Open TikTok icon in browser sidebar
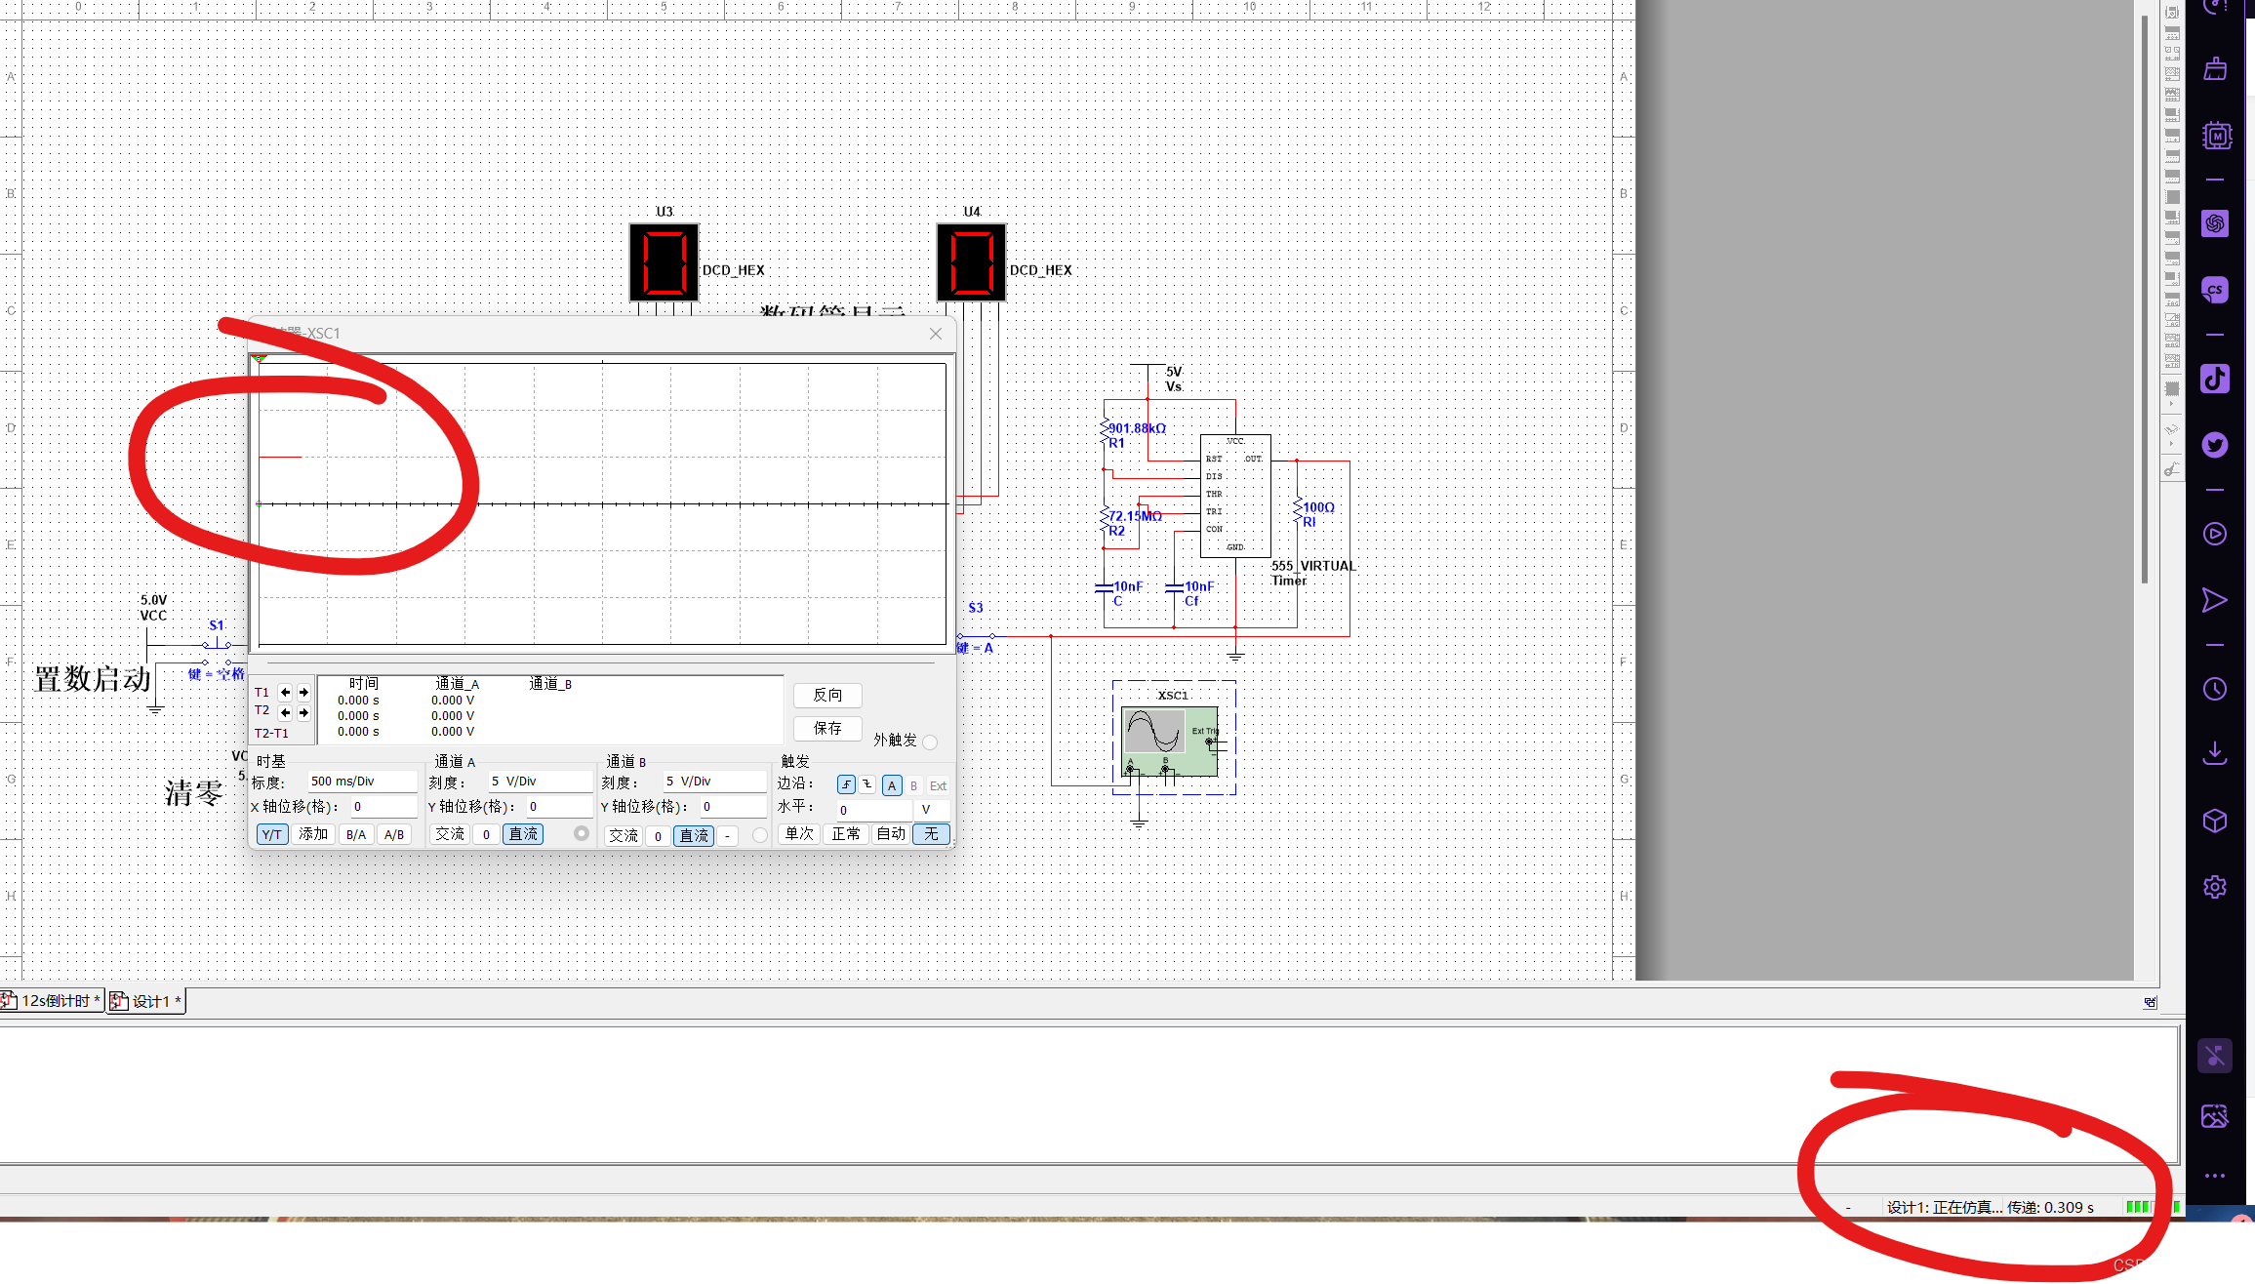 coord(2214,379)
